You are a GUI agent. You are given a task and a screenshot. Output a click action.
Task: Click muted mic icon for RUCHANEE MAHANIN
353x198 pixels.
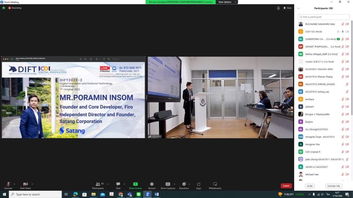pos(343,24)
